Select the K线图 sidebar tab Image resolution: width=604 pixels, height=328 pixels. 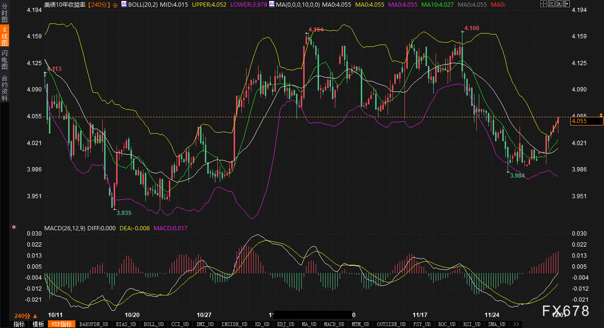click(x=4, y=36)
